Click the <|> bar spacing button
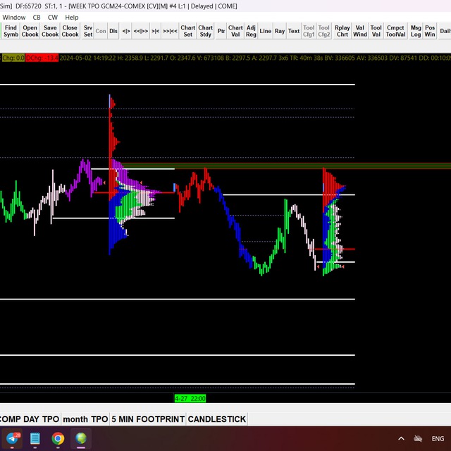451x451 pixels. (x=126, y=31)
